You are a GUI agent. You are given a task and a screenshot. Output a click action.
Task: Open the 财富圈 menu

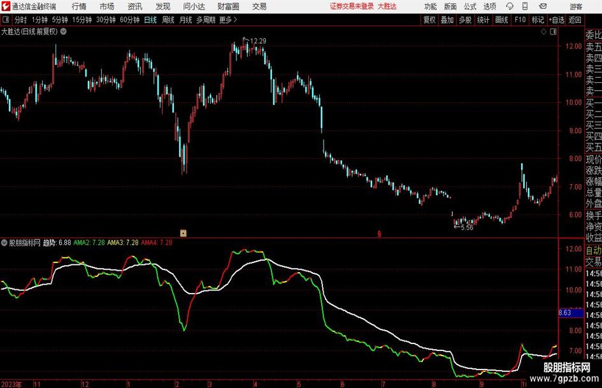pyautogui.click(x=228, y=6)
